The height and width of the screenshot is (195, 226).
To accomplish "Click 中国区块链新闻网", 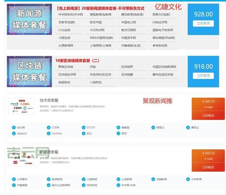I will tap(164, 67).
